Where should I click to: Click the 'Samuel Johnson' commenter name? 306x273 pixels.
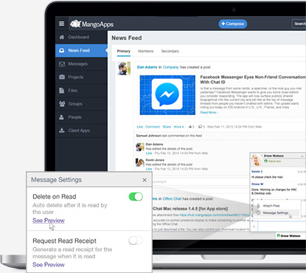click(x=149, y=136)
